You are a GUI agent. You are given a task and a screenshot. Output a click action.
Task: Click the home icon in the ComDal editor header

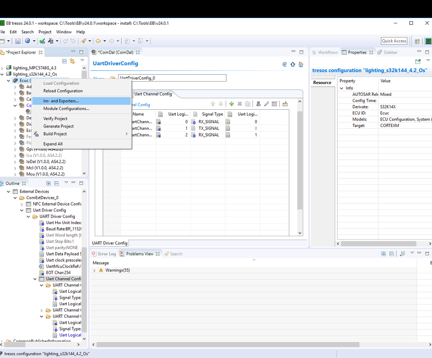click(x=301, y=64)
